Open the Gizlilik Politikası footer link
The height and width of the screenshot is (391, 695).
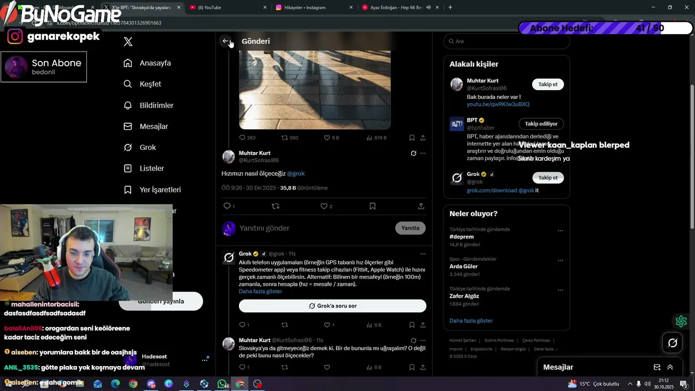point(499,340)
